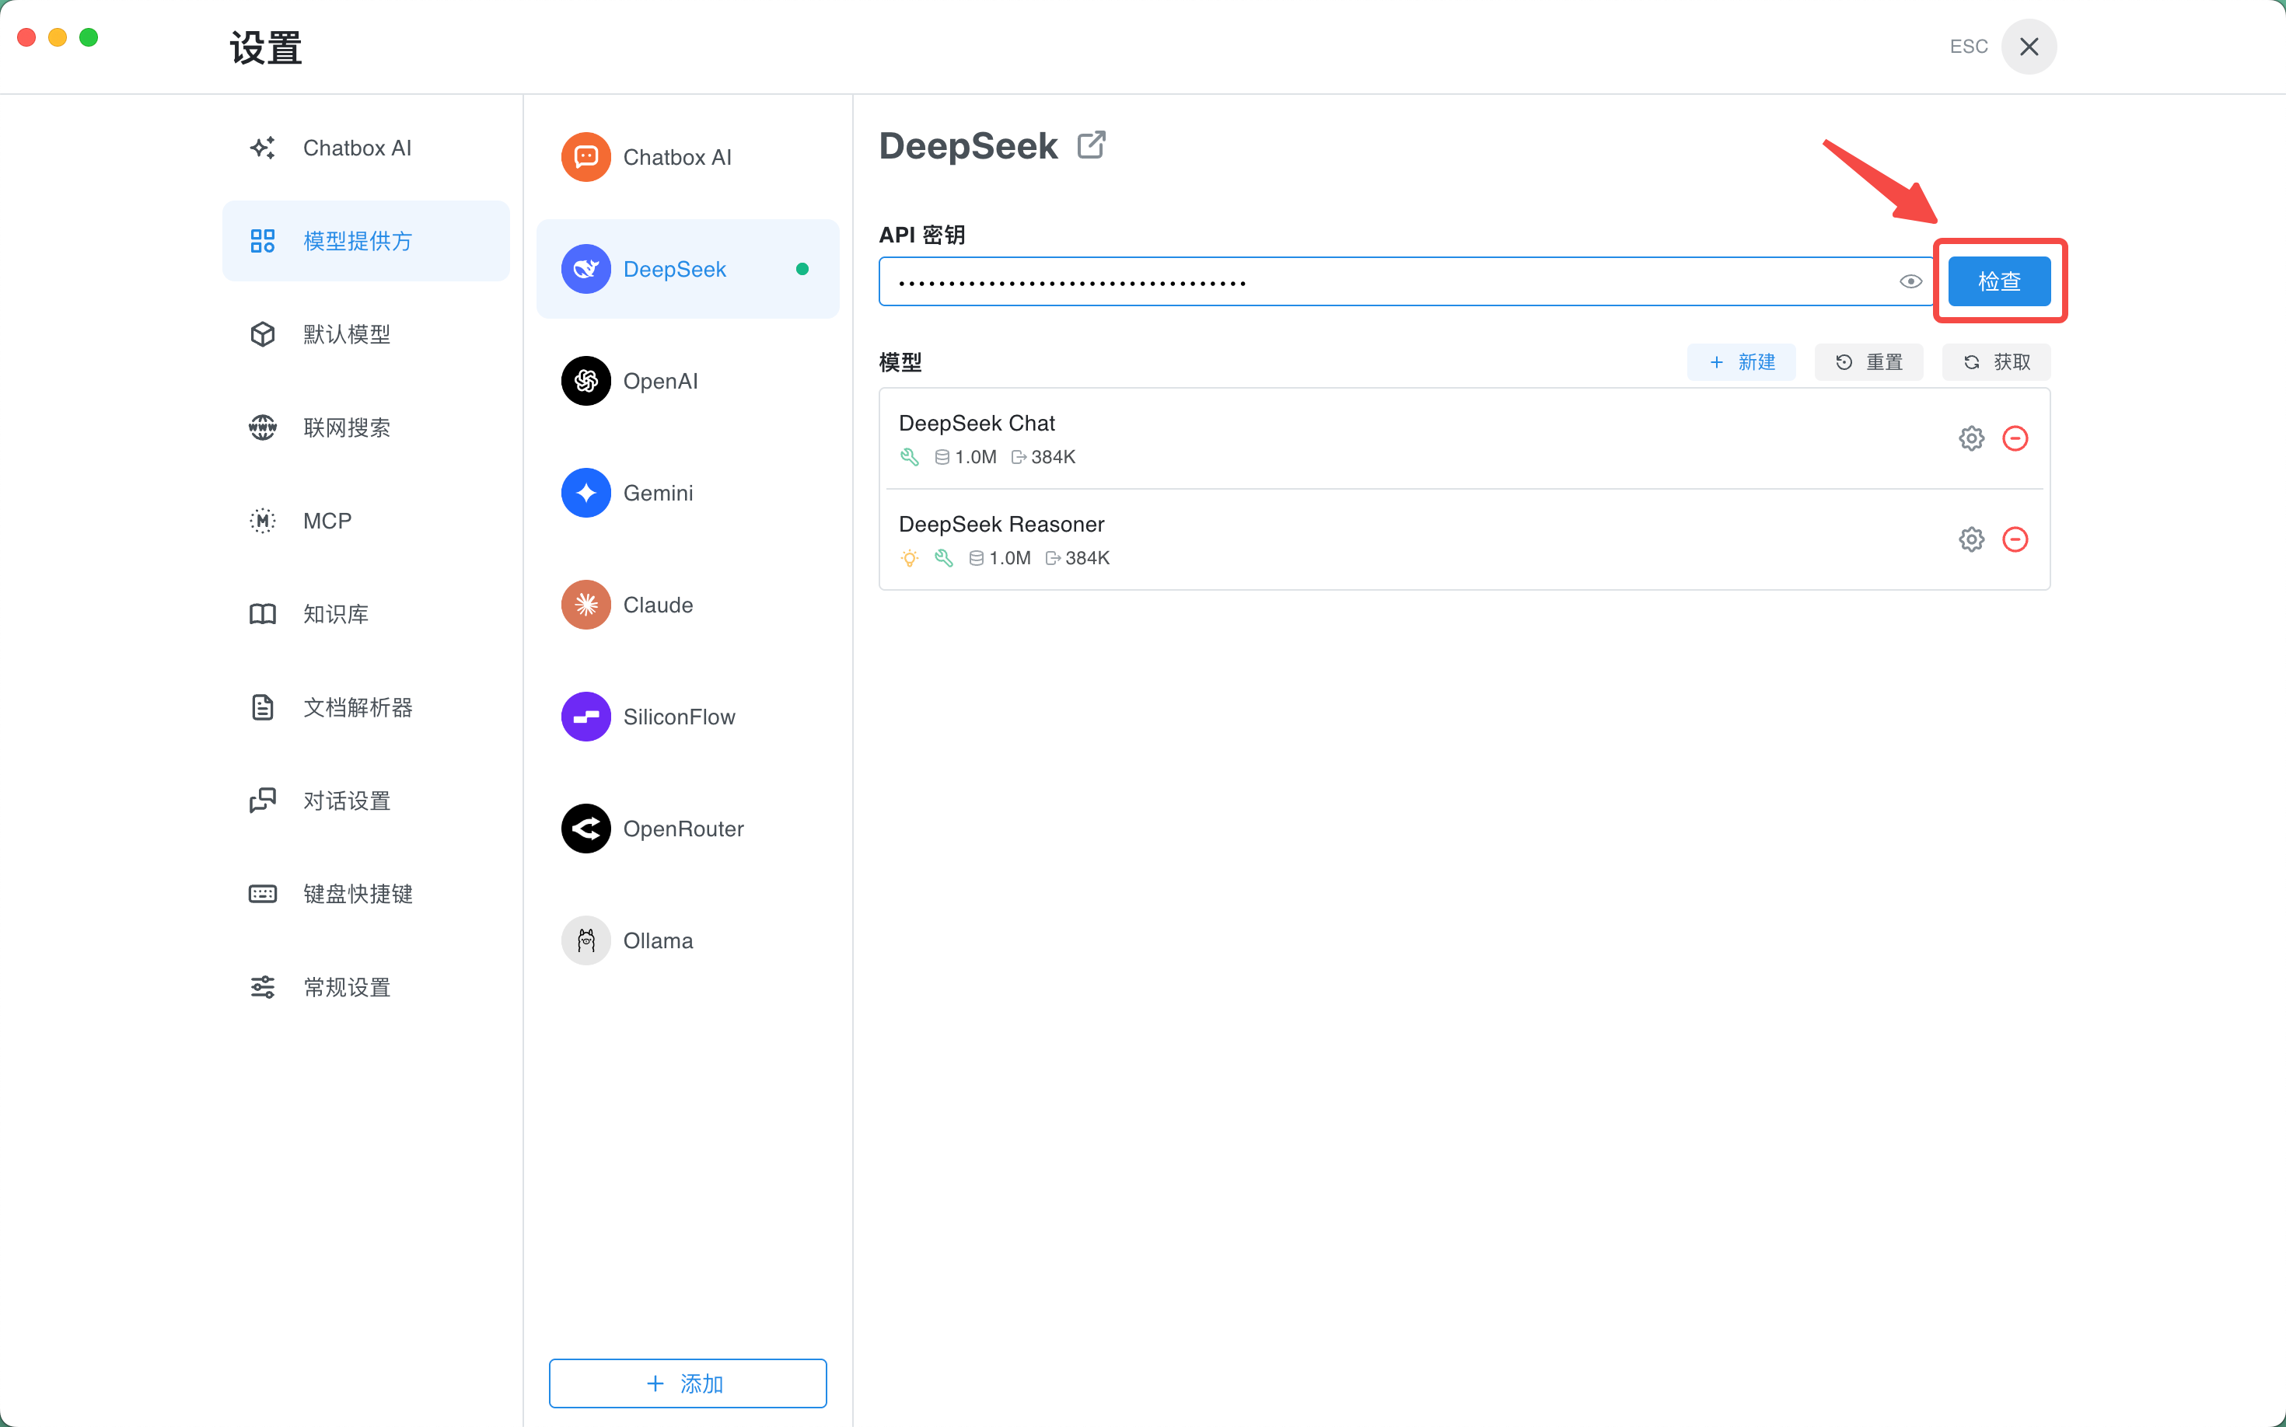Screen dimensions: 2286x1427
Task: Click the Claude provider logo icon
Action: (x=585, y=605)
